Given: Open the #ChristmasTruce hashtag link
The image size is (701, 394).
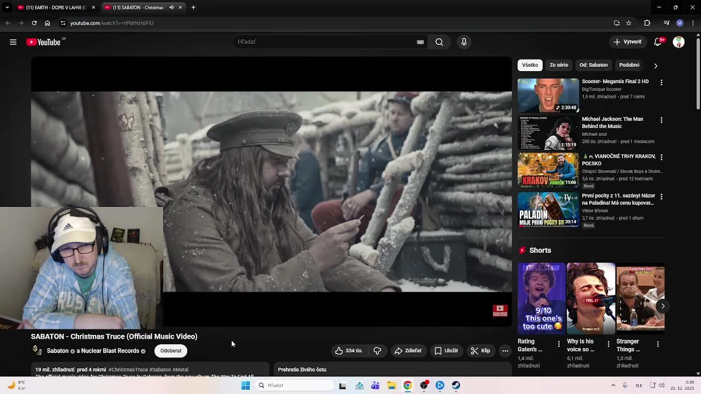Looking at the screenshot, I should pos(128,370).
